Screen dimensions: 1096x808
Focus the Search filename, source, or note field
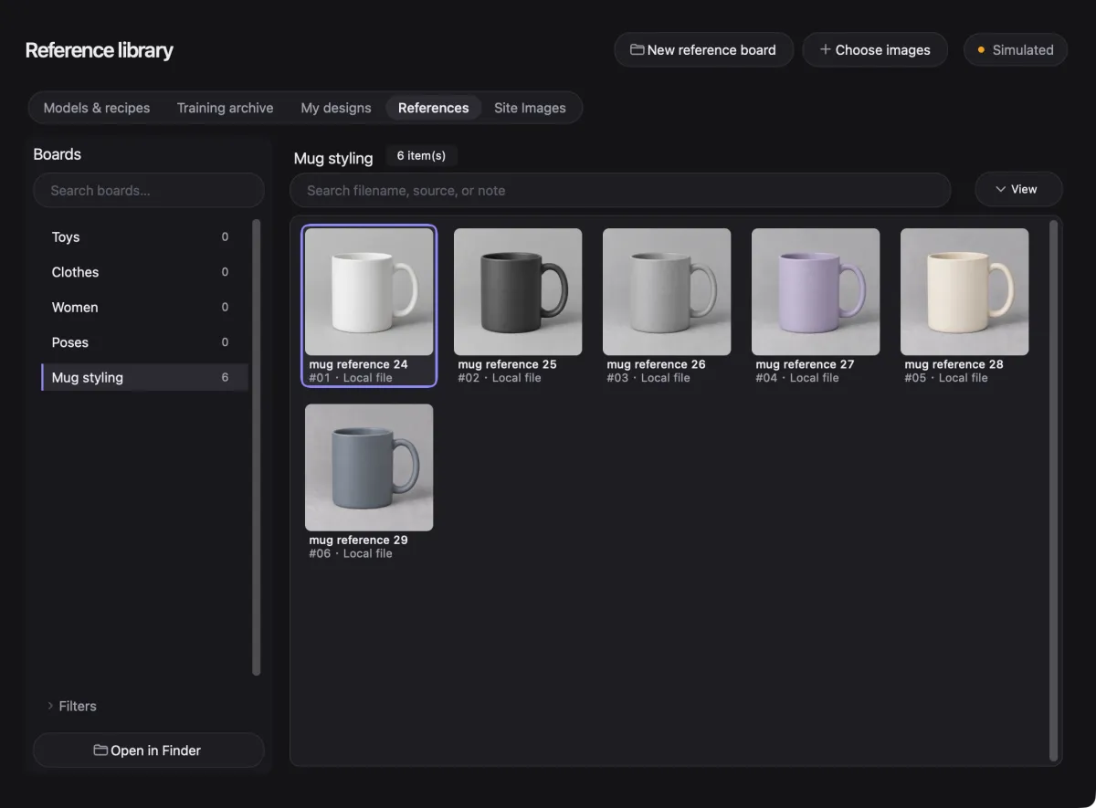tap(620, 191)
